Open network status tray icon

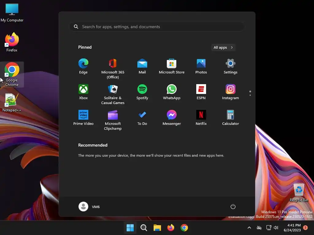[269, 228]
